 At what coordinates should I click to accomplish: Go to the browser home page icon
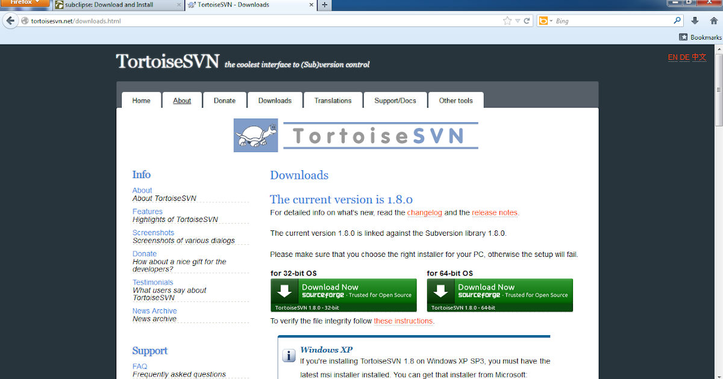pos(714,20)
